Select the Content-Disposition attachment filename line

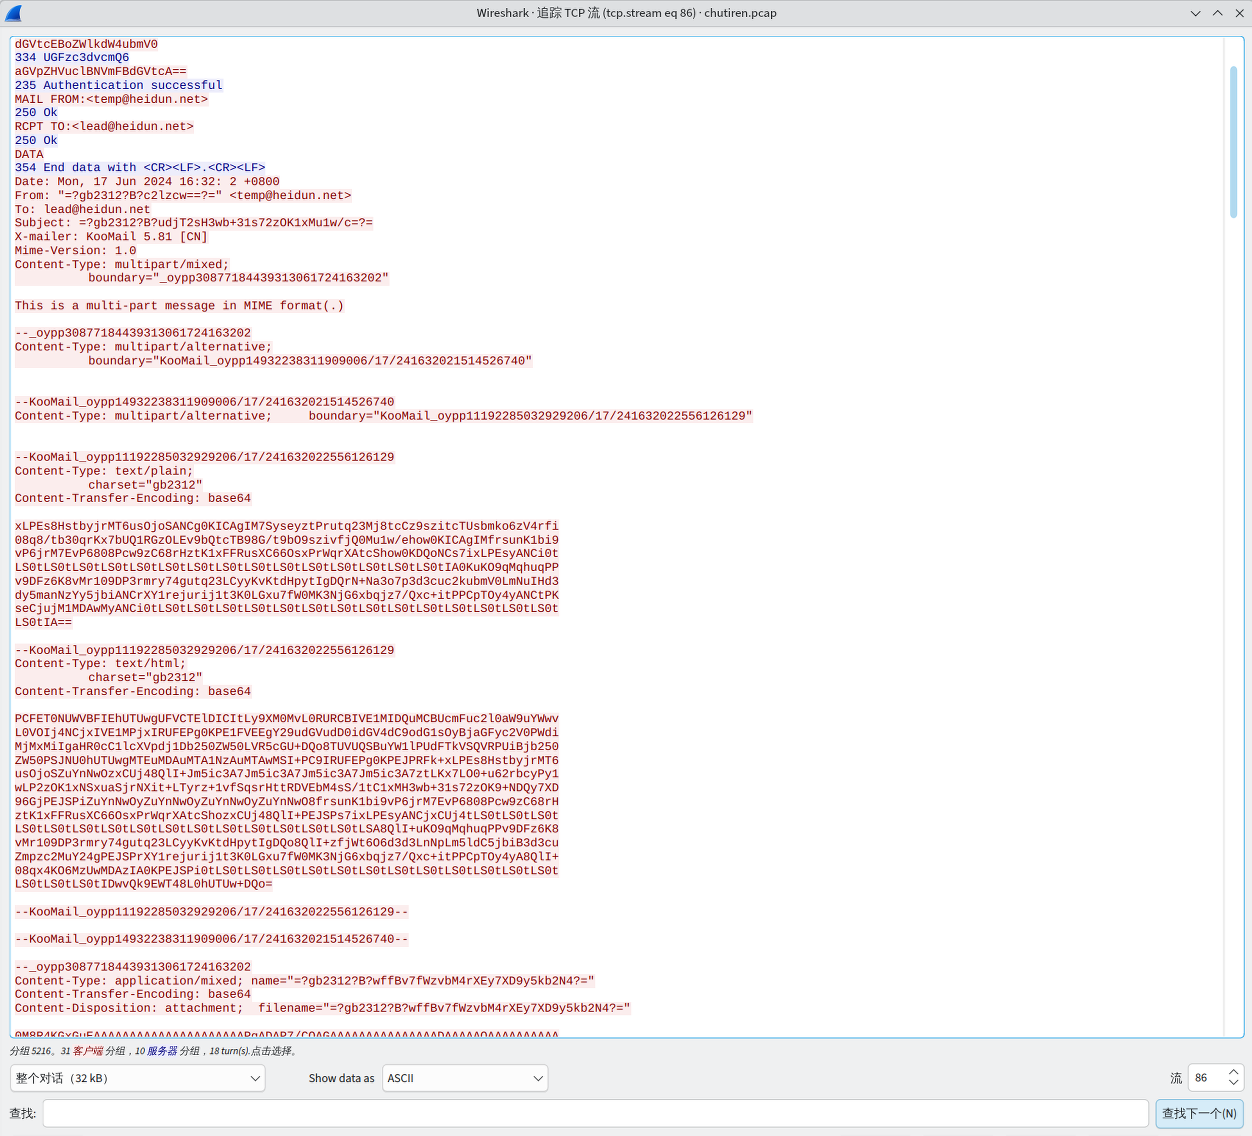click(321, 1008)
